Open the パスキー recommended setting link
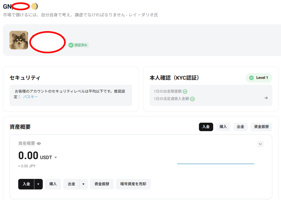 (x=30, y=97)
